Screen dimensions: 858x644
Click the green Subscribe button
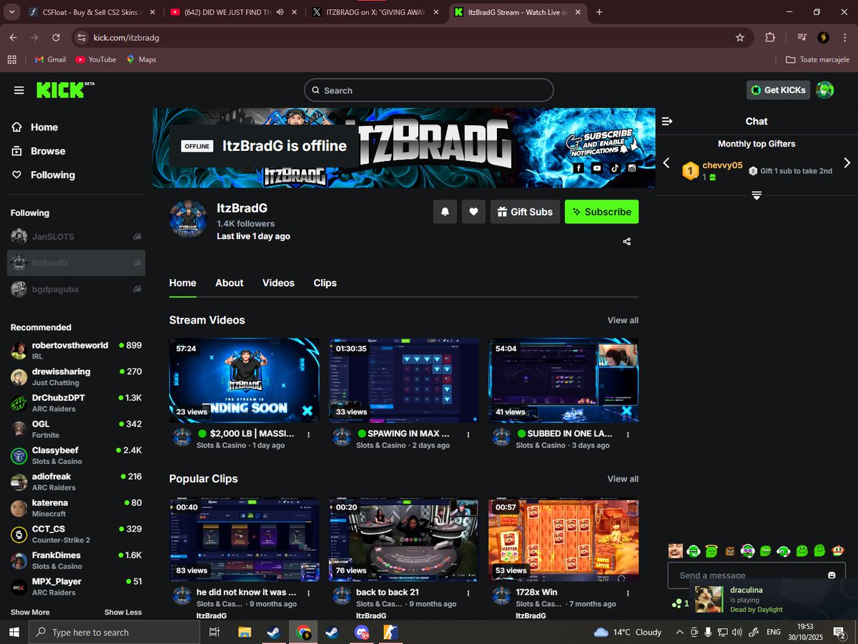tap(601, 212)
